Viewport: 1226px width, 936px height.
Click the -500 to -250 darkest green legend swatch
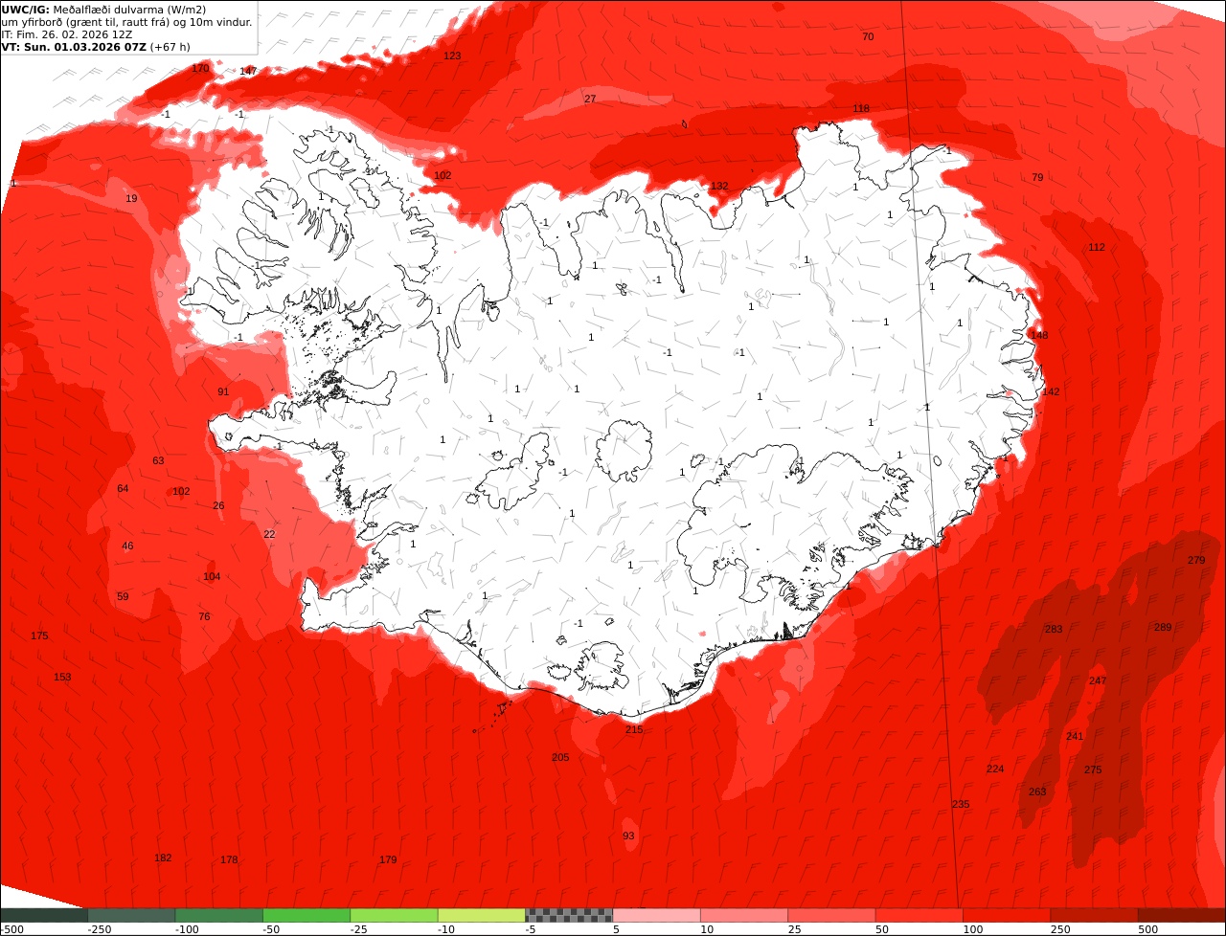click(x=44, y=915)
